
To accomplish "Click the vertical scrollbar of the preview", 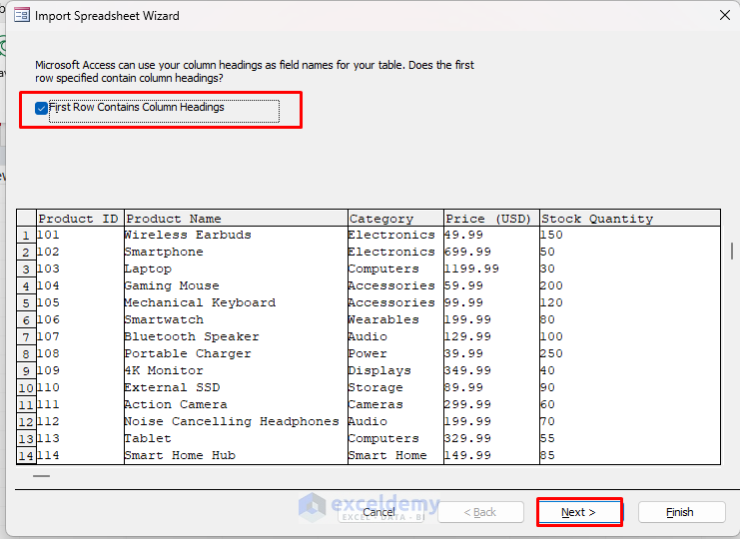I will point(731,251).
